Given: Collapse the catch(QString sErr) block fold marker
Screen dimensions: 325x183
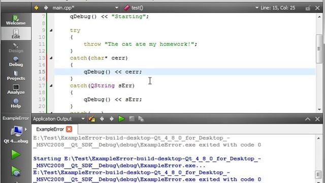Looking at the screenshot, I should click(51, 86).
